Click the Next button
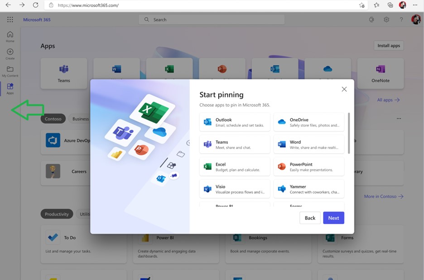The height and width of the screenshot is (280, 424). (333, 218)
